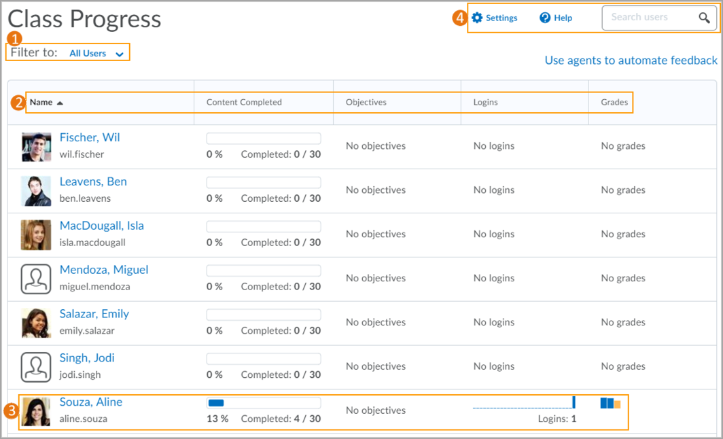Open Souza, Aline user progress

click(x=91, y=402)
